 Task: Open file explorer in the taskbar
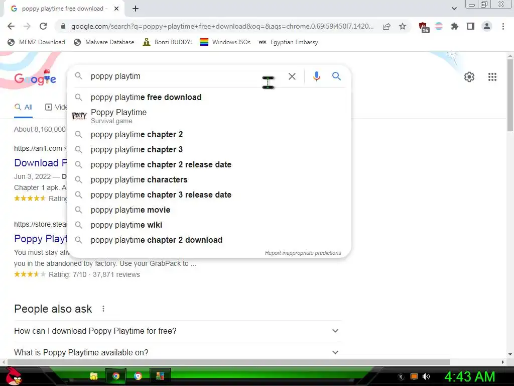click(x=94, y=376)
